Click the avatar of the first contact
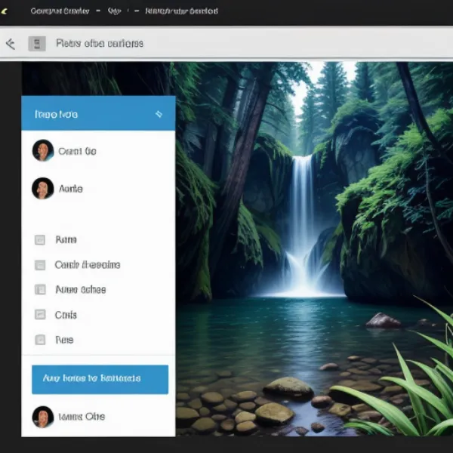 coord(43,150)
